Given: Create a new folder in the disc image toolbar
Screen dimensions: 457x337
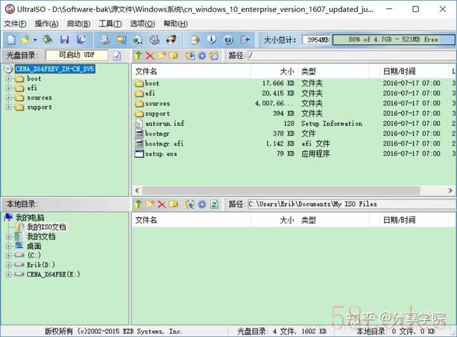Looking at the screenshot, I should coord(162,55).
